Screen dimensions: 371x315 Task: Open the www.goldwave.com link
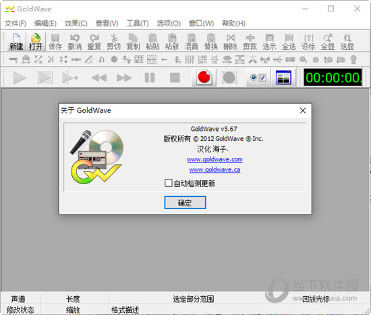pos(215,159)
